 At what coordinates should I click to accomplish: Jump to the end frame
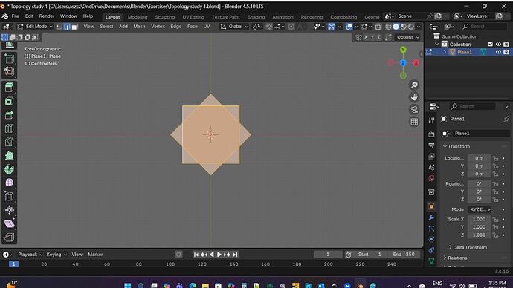[235, 255]
